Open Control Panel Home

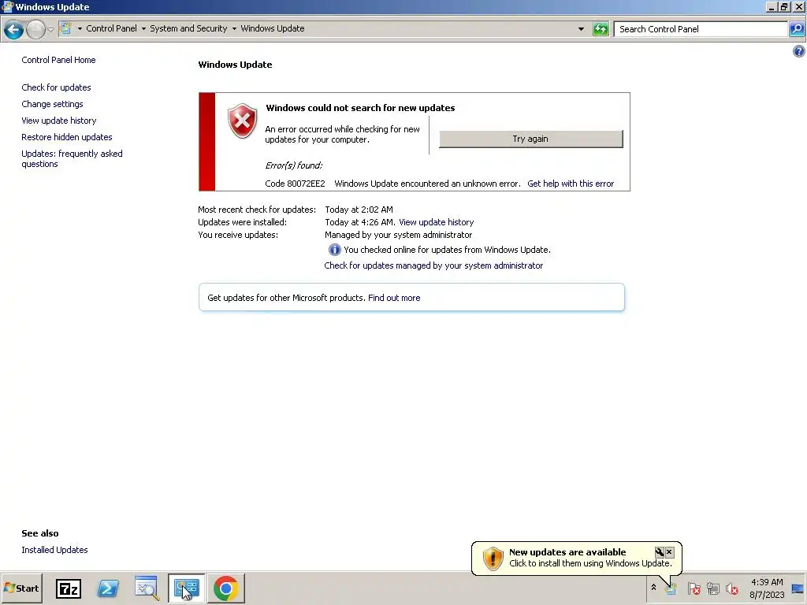pos(58,60)
